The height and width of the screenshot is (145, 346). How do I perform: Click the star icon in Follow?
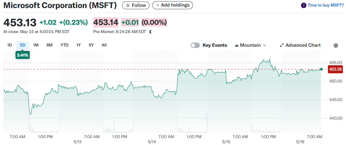[128, 5]
